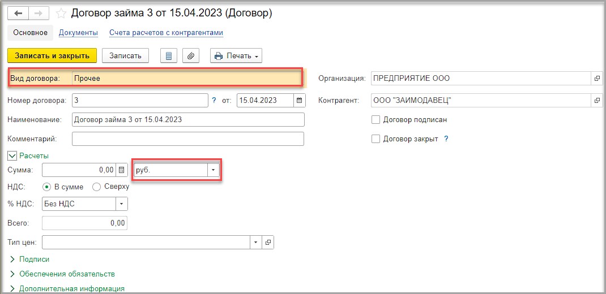Open the Тип цен record with square icon
Image resolution: width=606 pixels, height=294 pixels.
click(268, 243)
